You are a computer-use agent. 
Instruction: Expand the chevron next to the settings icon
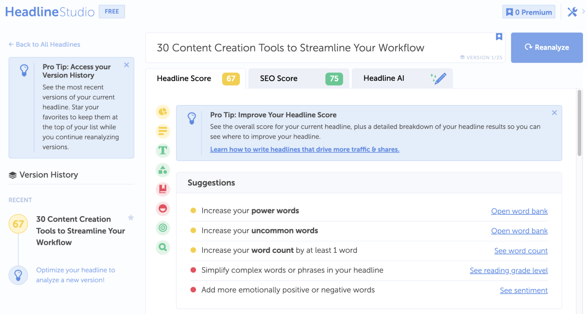582,12
